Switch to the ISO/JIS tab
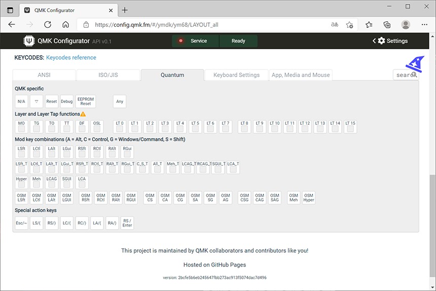This screenshot has width=436, height=291. [108, 75]
